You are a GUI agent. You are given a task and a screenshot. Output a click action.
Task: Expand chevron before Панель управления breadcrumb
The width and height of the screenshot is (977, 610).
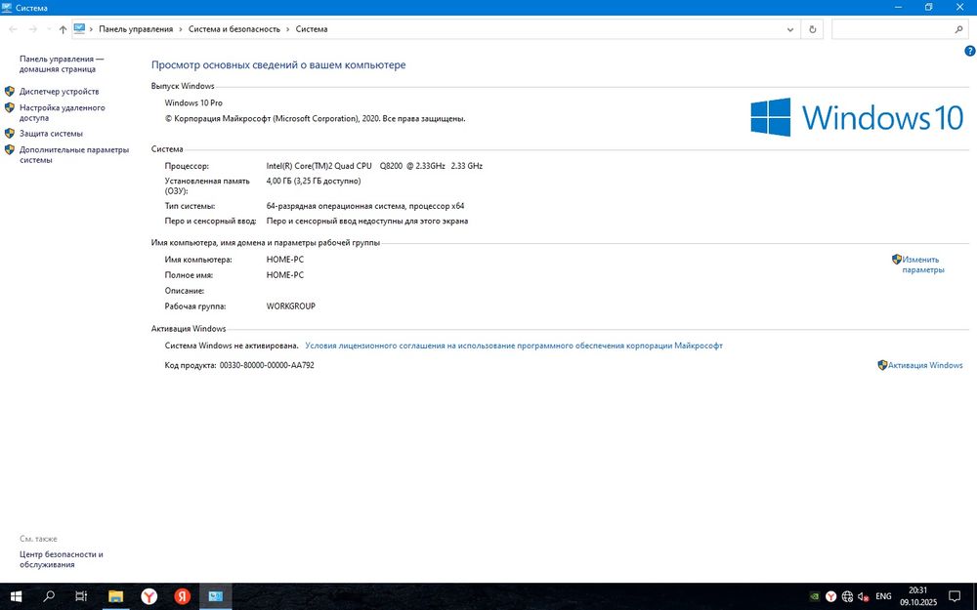point(91,29)
